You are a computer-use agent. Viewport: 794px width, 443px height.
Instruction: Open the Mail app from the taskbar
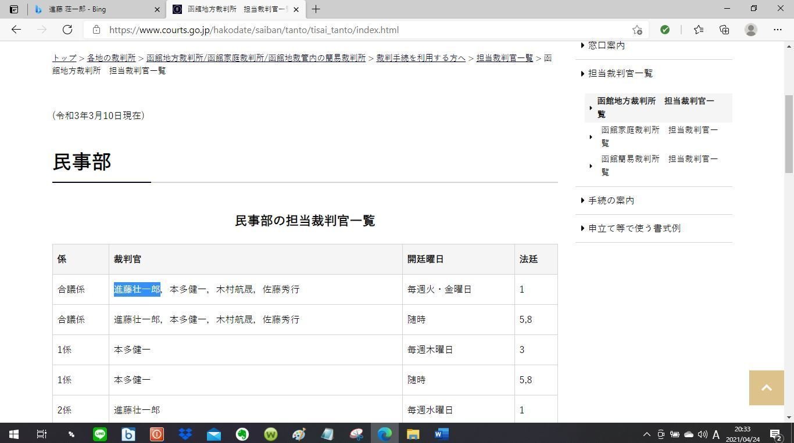[213, 434]
